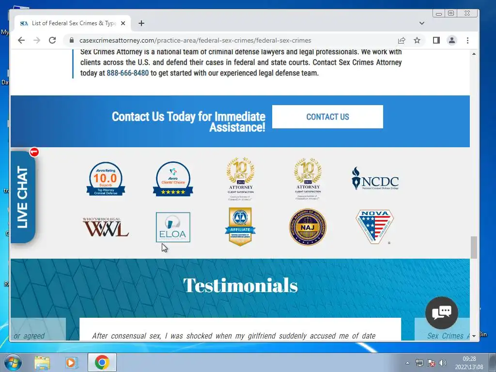
Task: Show previous testimonial card 'or agreed'
Action: [x=38, y=329]
